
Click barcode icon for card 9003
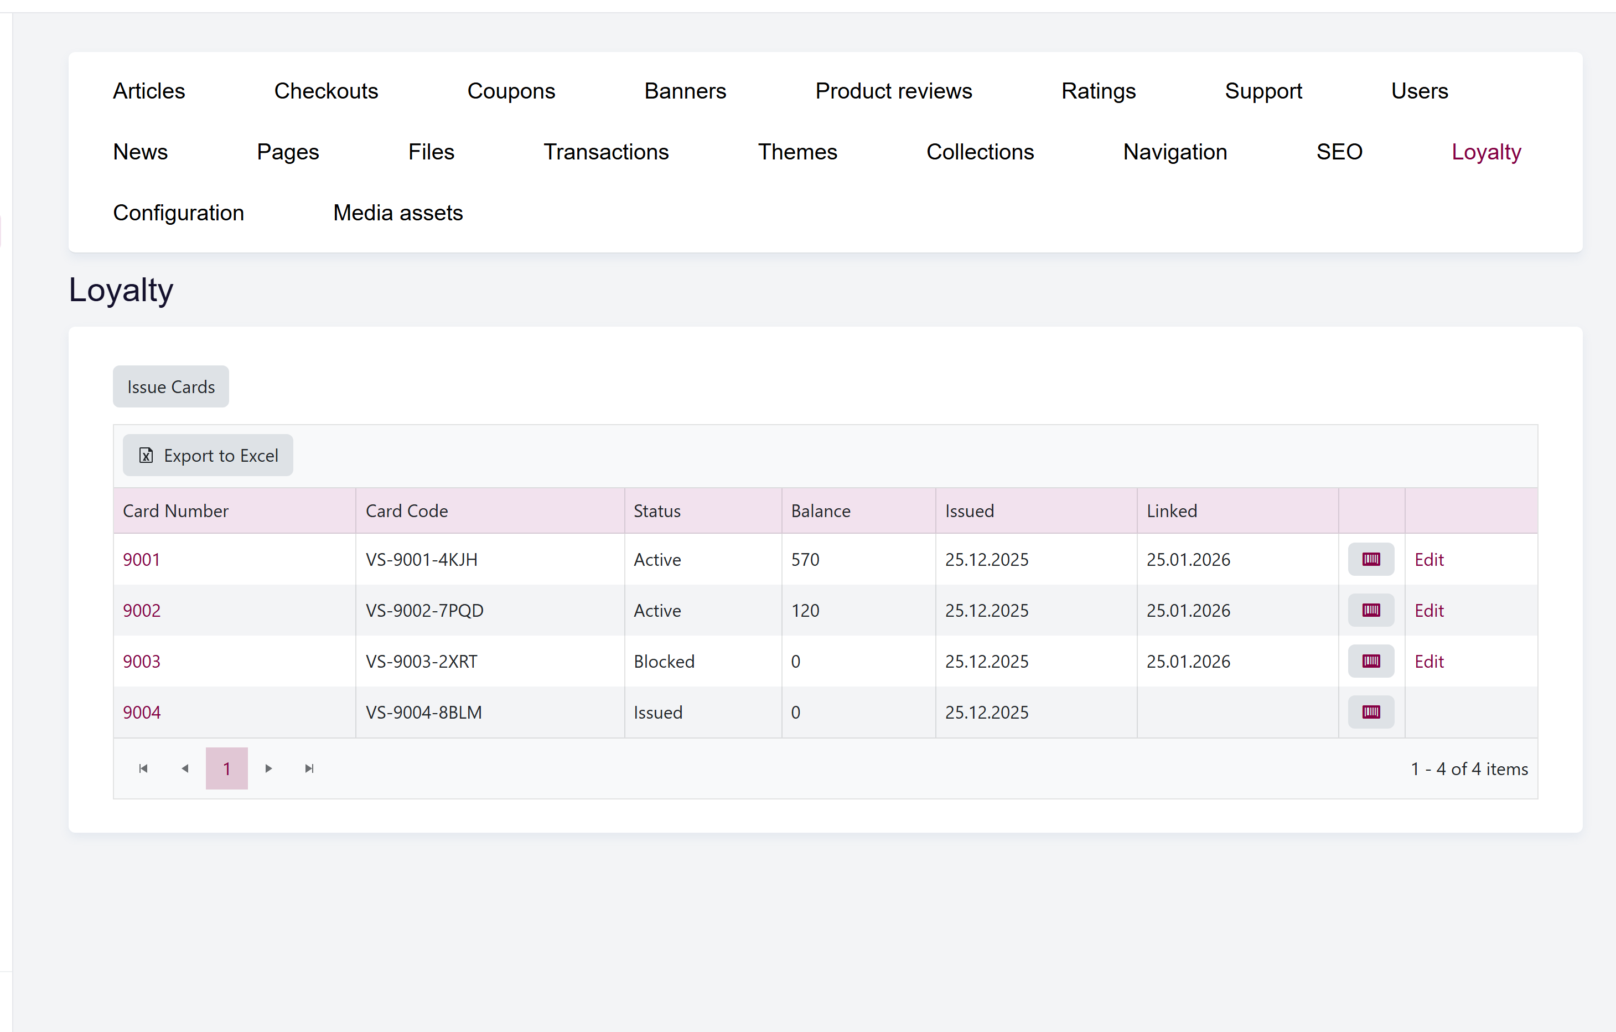tap(1370, 662)
